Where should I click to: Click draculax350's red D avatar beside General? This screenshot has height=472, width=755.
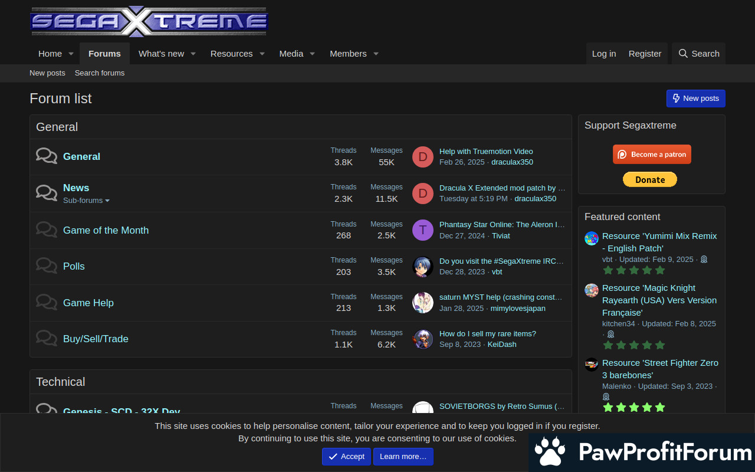[x=423, y=157]
